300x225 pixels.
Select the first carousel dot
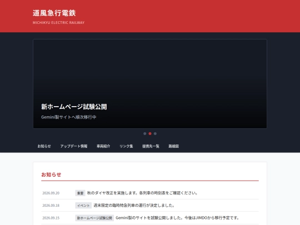coord(145,133)
